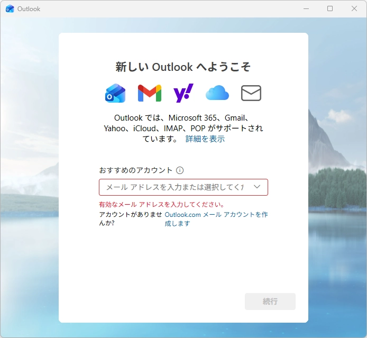Click the iCloud cloud icon

(x=217, y=93)
